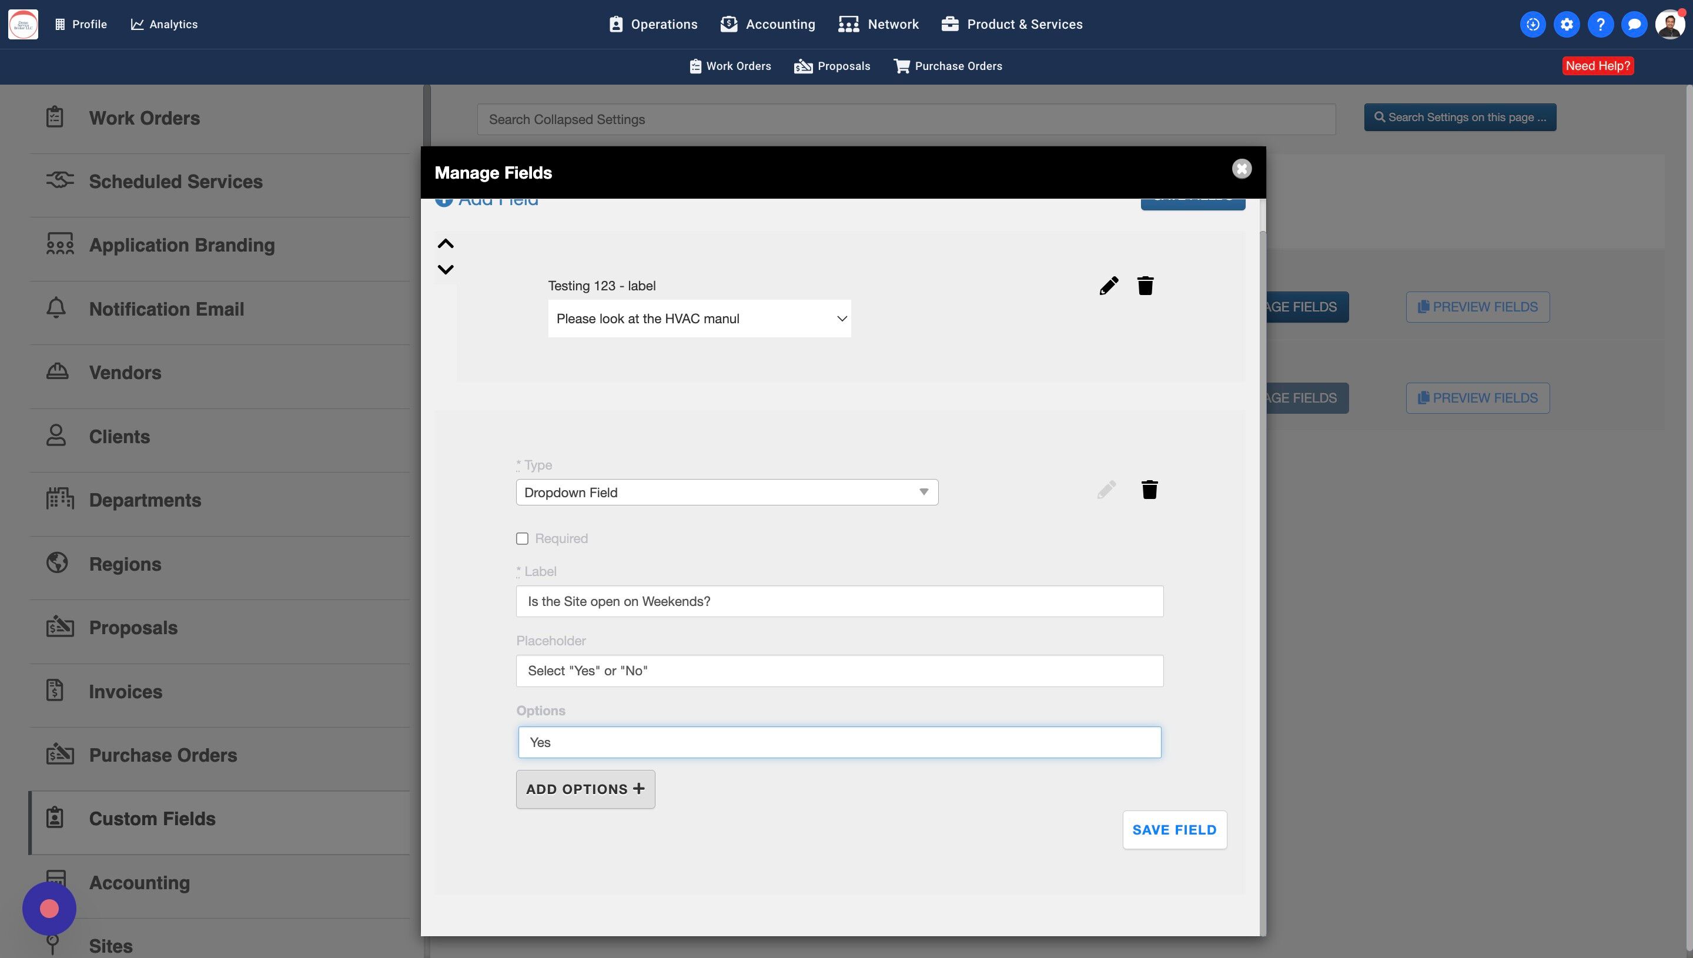Expand the HVAC manul dropdown
Viewport: 1693px width, 958px height.
(699, 319)
